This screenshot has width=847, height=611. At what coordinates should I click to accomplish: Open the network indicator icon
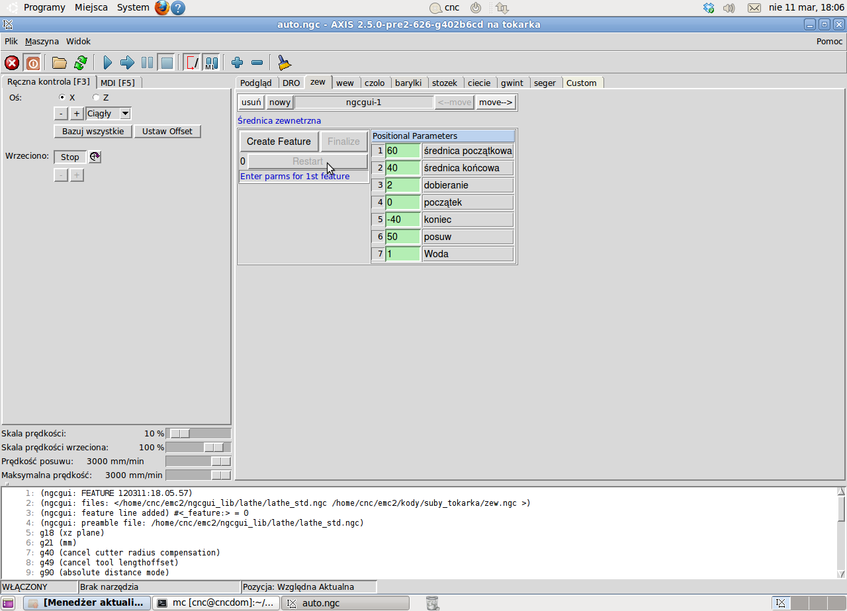point(502,8)
